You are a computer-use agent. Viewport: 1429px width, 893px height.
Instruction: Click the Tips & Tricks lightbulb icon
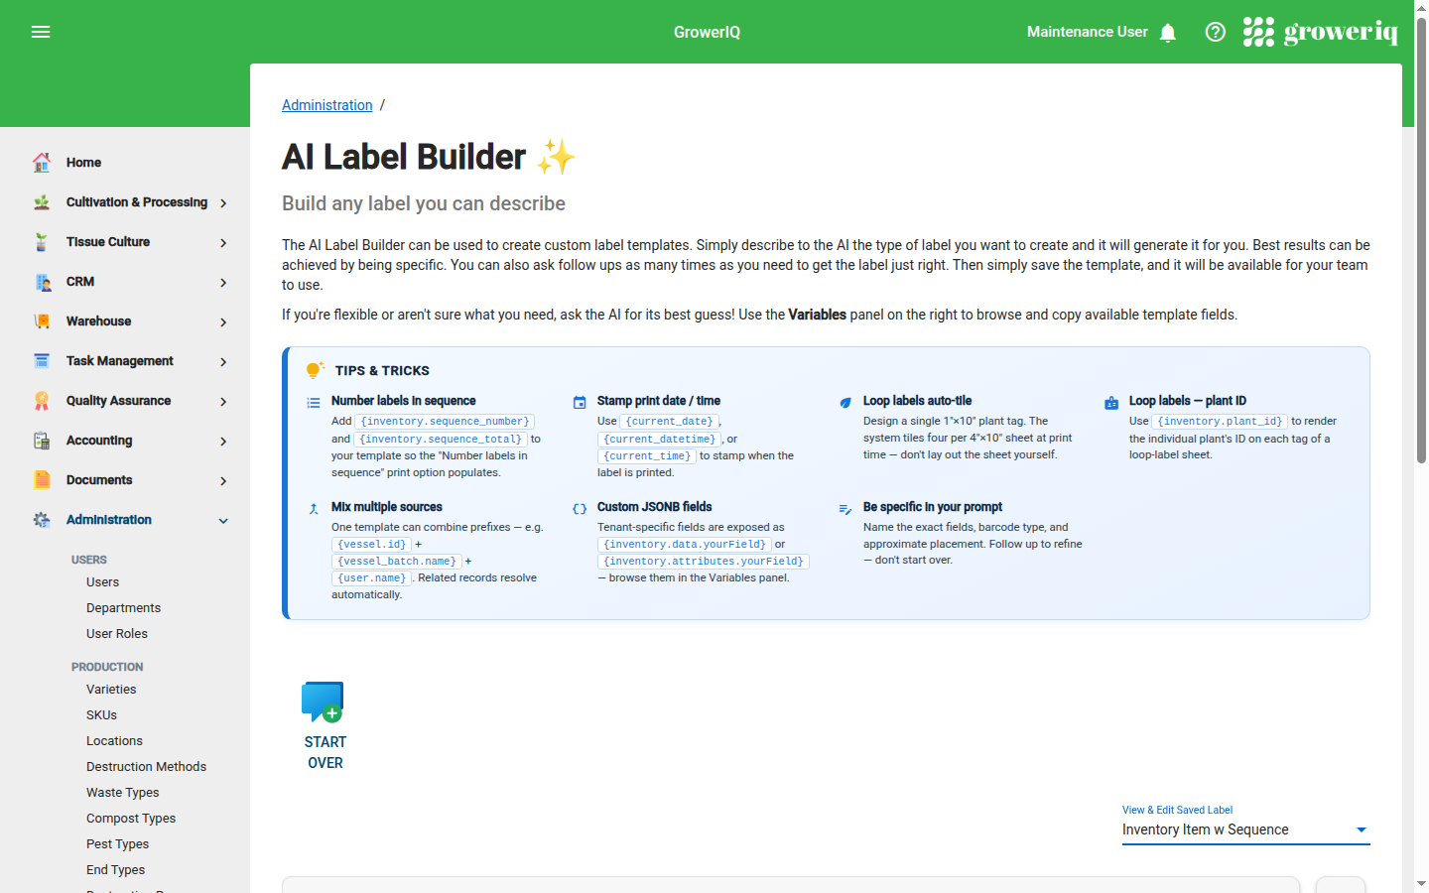coord(315,370)
